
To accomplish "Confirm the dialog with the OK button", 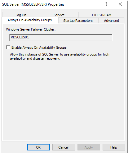I will [x=38, y=147].
